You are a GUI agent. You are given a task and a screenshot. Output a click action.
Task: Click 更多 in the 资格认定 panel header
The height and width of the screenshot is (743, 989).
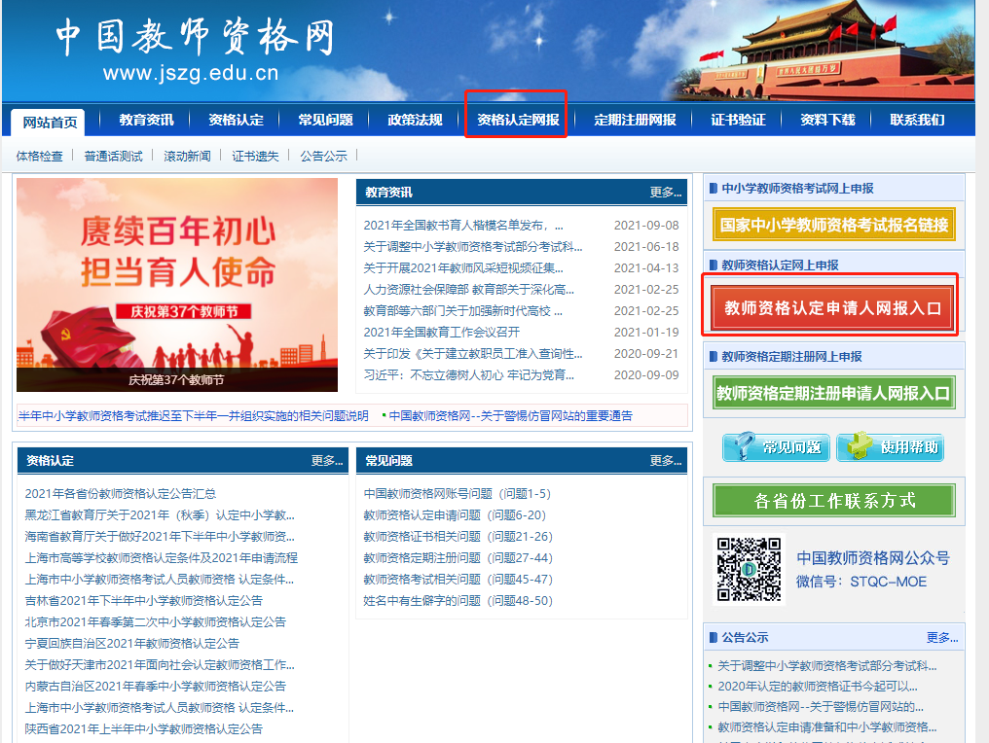point(327,461)
